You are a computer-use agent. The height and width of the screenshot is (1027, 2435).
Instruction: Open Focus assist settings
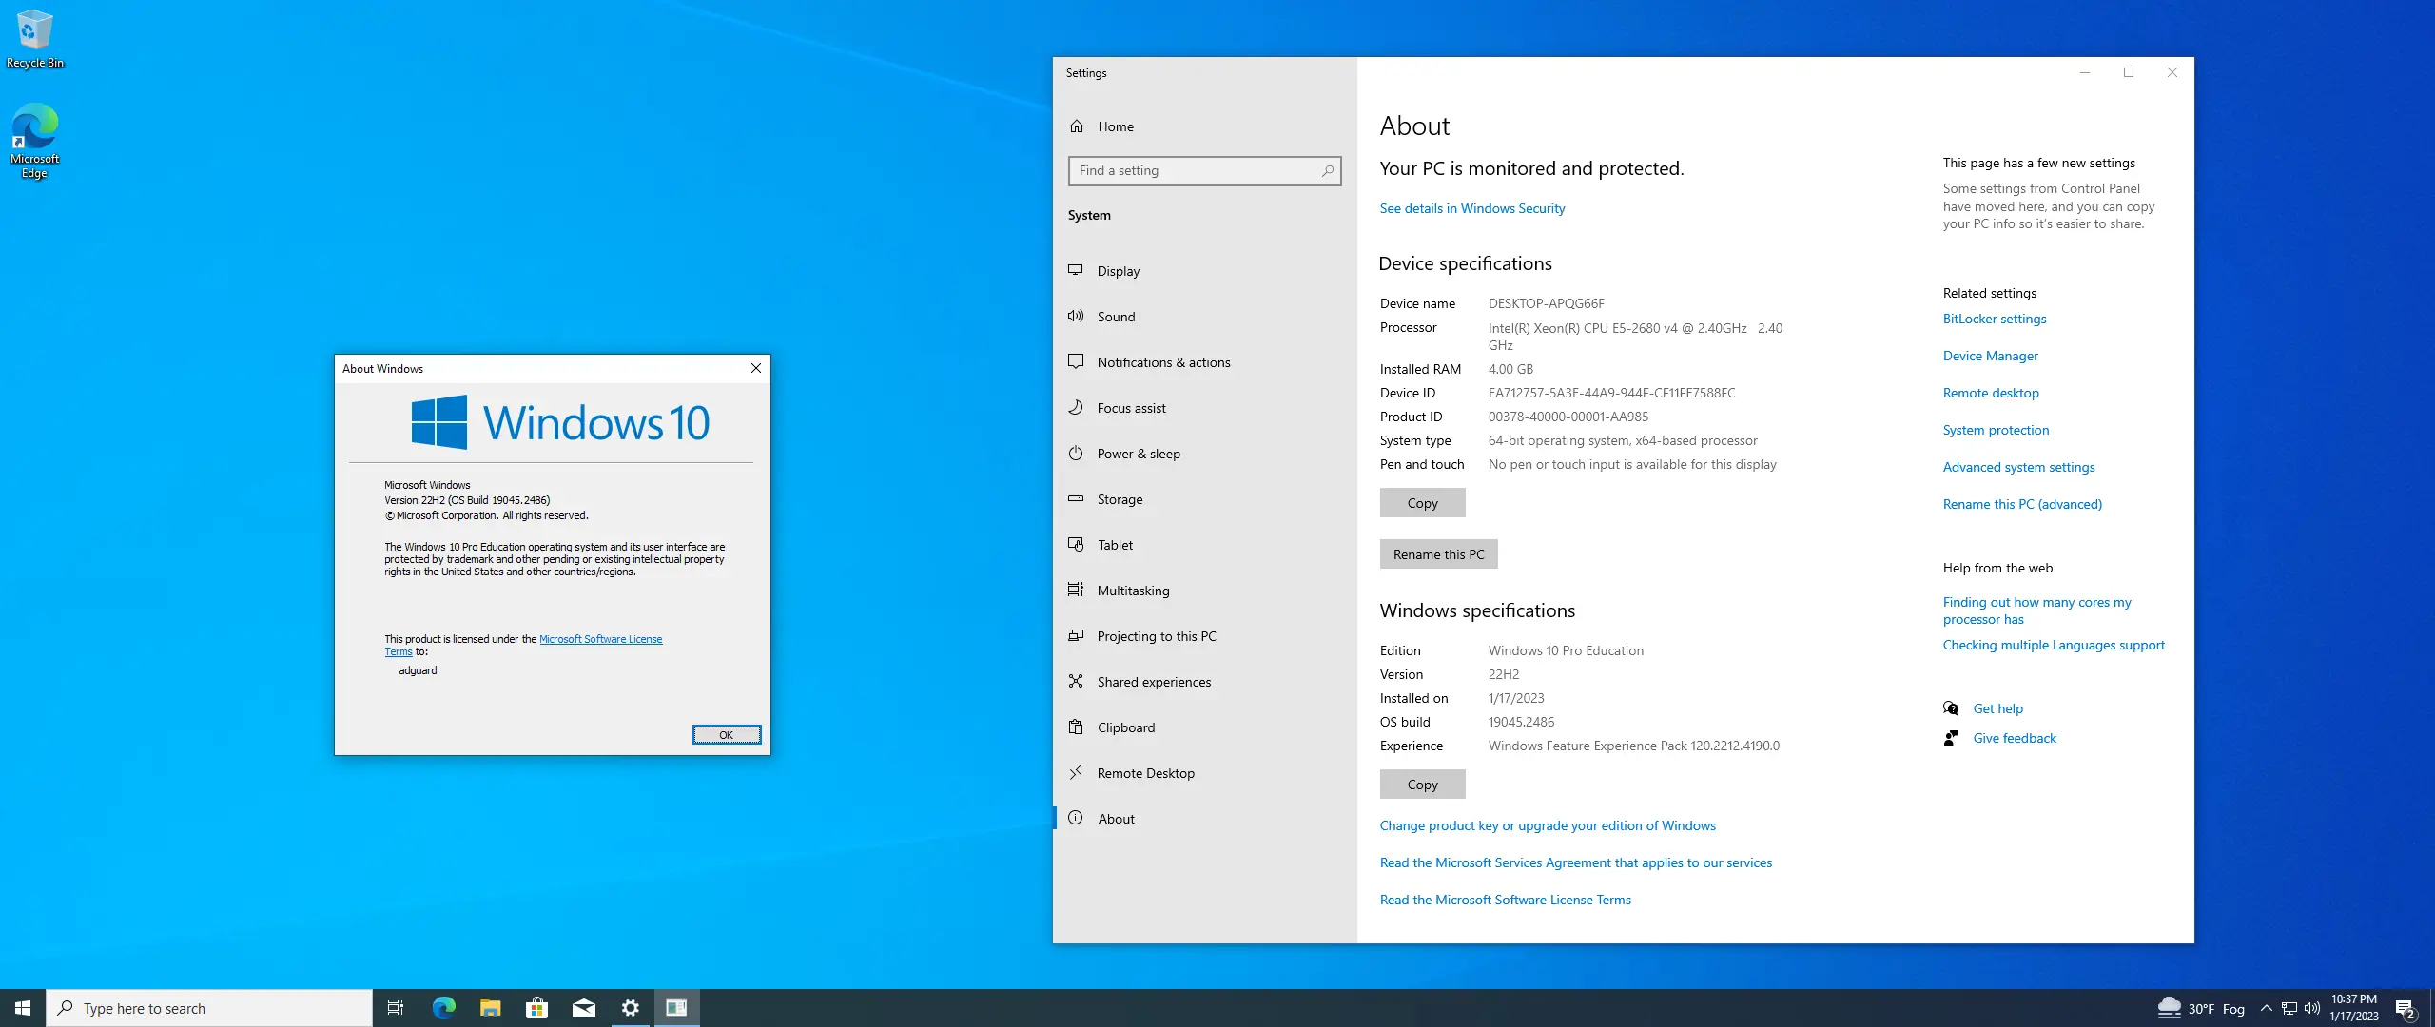point(1132,407)
